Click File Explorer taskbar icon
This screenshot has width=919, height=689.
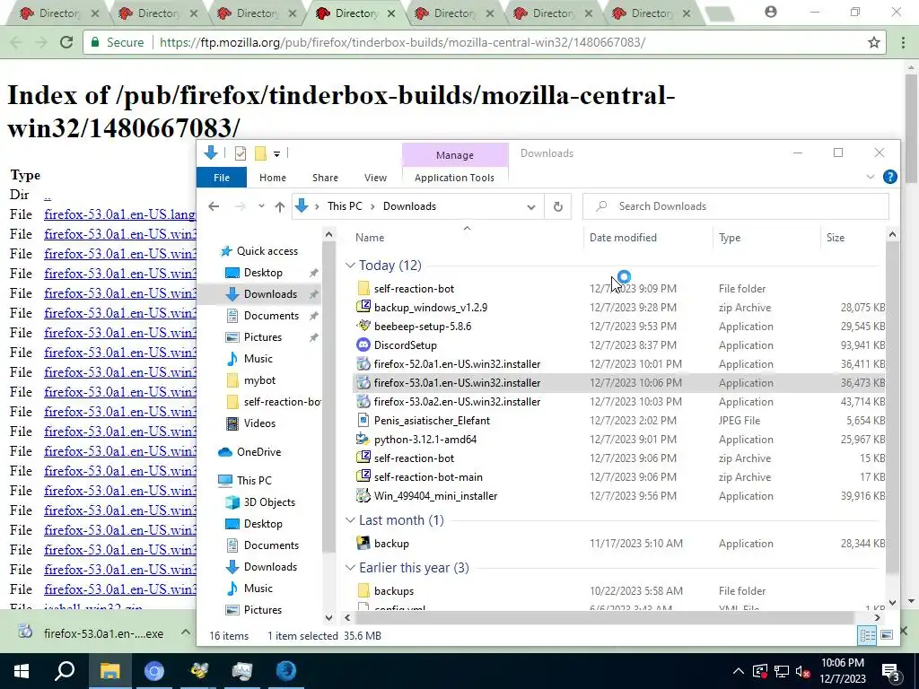[109, 671]
